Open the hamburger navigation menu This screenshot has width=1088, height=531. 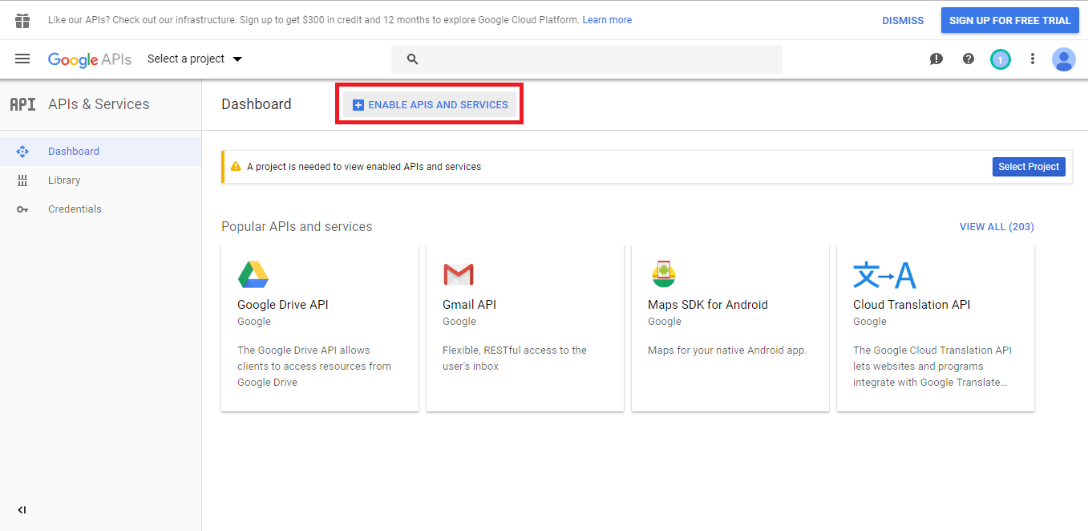click(x=22, y=59)
